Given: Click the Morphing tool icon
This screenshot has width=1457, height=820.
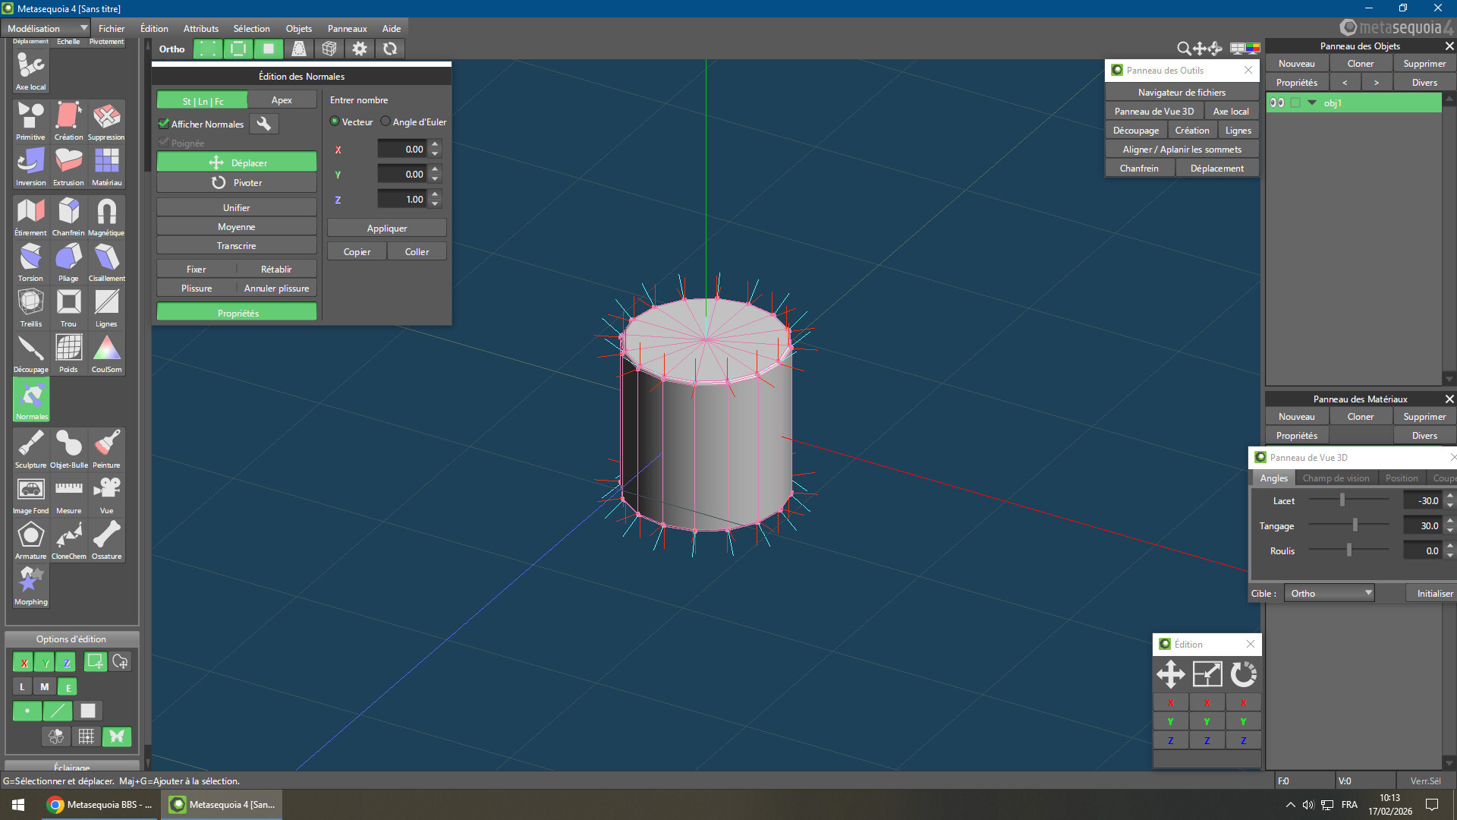Looking at the screenshot, I should (x=30, y=582).
